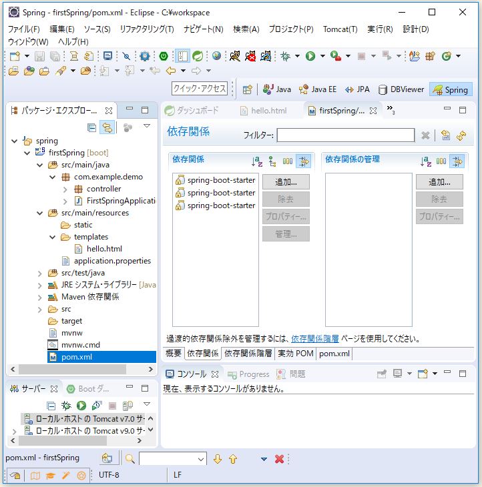Screen dimensions: 482x487
Task: Click the クイック・アクセス field
Action: coord(200,88)
